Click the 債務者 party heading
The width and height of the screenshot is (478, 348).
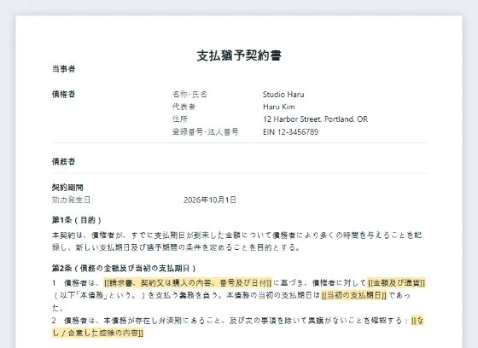[63, 161]
